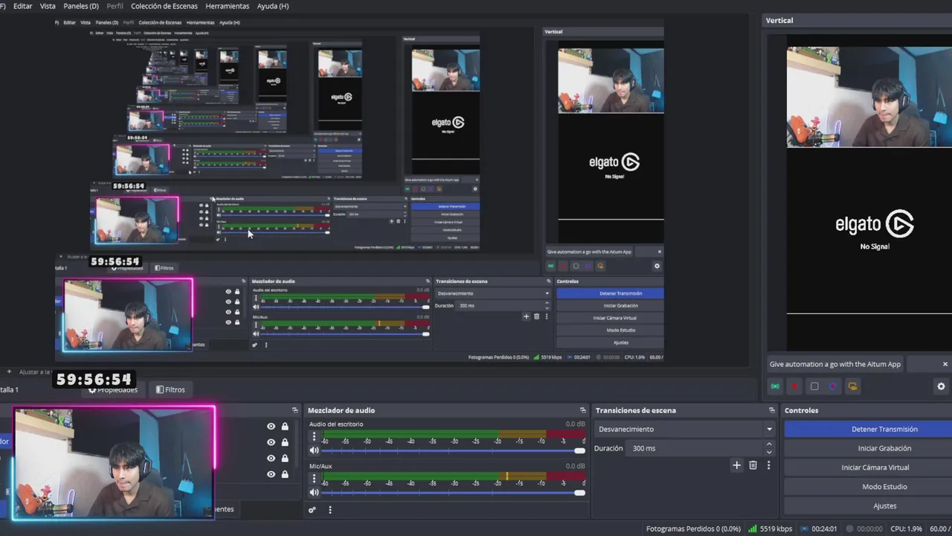Click the Mic/Aux volume slider
Viewport: 952px width, 536px height.
click(x=453, y=492)
